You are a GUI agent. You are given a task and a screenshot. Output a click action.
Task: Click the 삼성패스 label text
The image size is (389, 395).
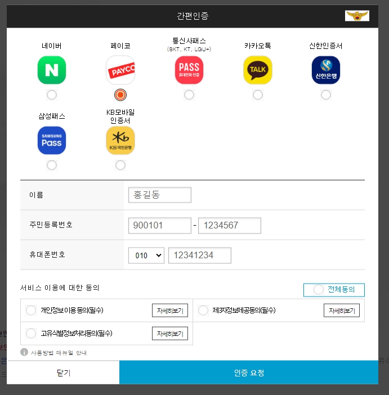click(52, 116)
